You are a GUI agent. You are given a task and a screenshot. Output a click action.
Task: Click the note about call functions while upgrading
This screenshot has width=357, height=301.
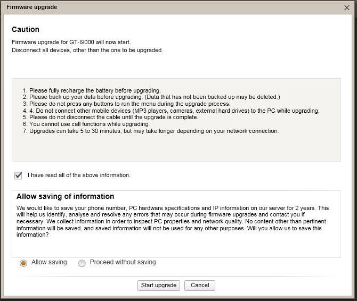tap(86, 124)
